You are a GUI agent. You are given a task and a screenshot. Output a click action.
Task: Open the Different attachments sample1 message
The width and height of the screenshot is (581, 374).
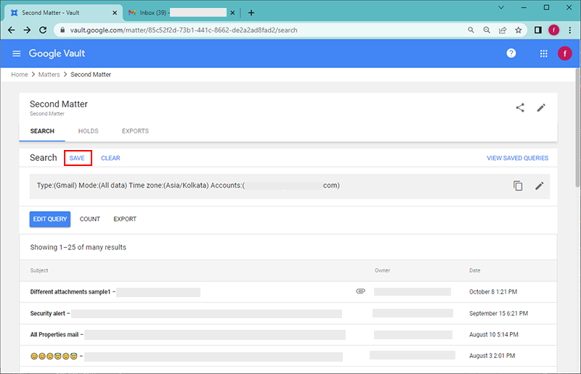coord(288,292)
